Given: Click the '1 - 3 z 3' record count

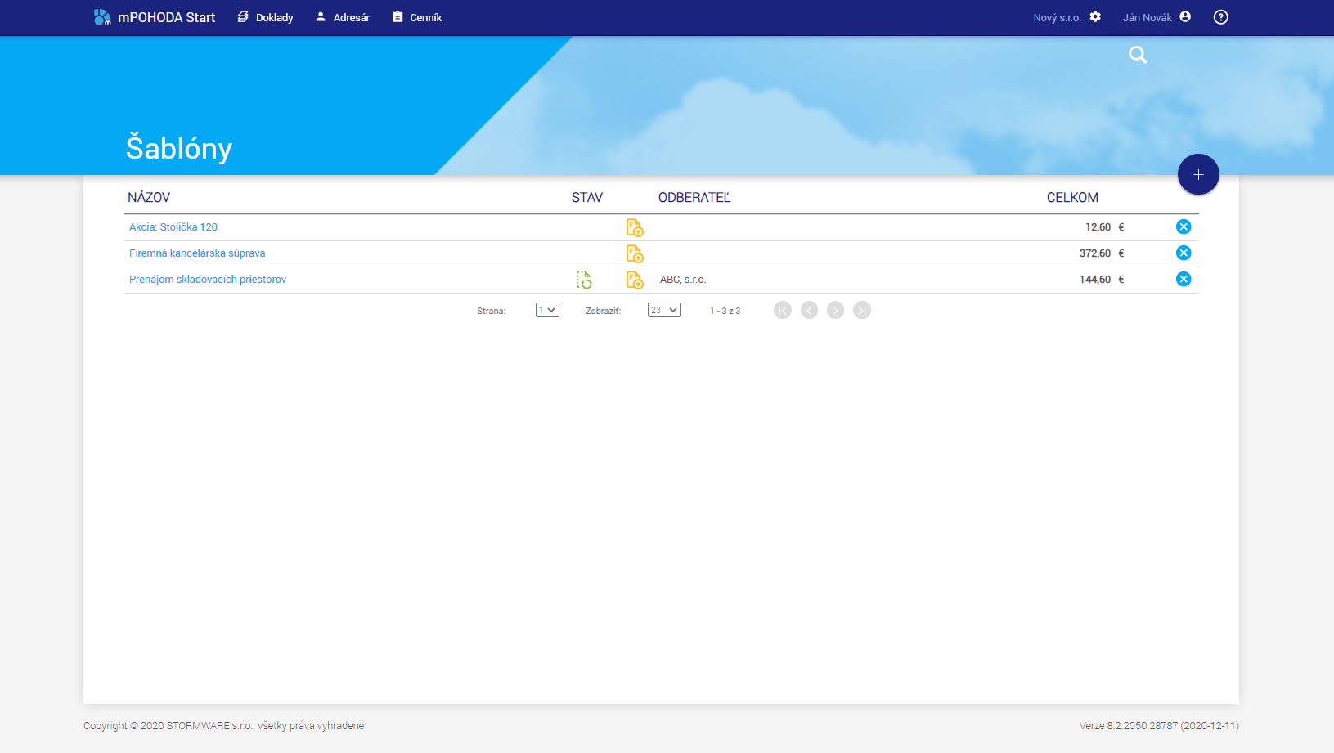Looking at the screenshot, I should pyautogui.click(x=725, y=311).
